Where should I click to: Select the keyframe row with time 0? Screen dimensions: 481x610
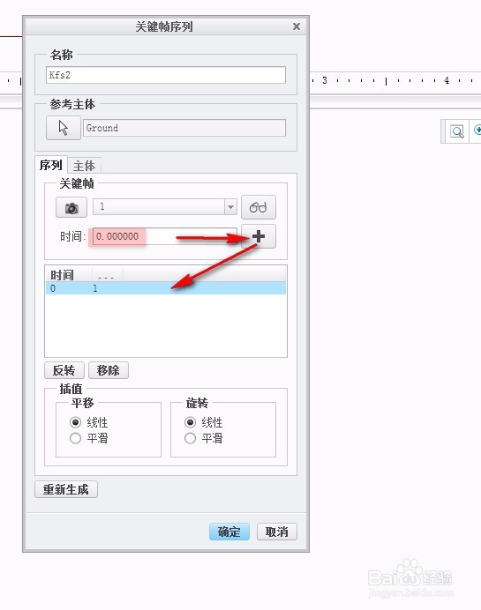(166, 288)
